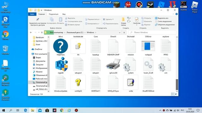Click Локальный диск (C:) breadcrumb
Image resolution: width=202 pixels, height=113 pixels.
[x=75, y=33]
